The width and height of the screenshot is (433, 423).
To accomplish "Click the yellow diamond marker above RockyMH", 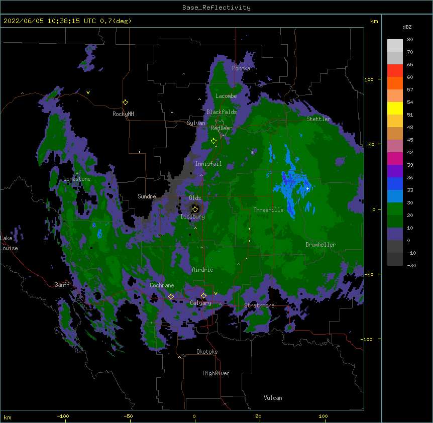I will point(126,102).
